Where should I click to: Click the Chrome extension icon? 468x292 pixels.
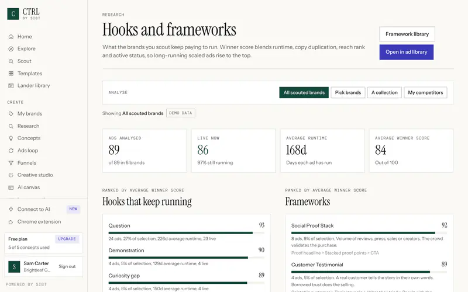click(x=11, y=222)
